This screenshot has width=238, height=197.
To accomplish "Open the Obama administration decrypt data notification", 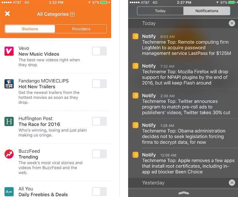I will click(x=183, y=134).
